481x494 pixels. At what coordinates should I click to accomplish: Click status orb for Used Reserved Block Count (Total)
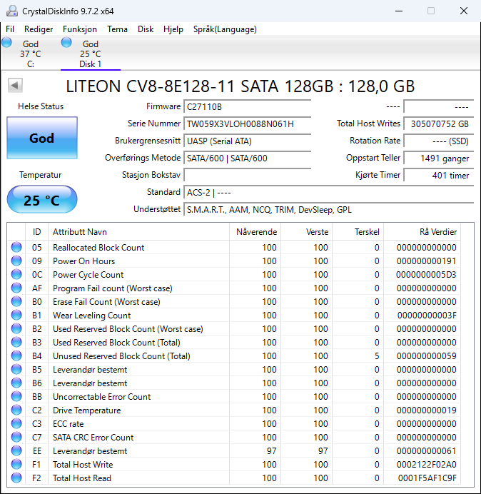tap(16, 342)
